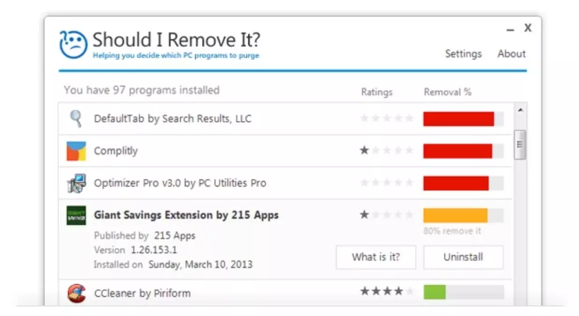This screenshot has height=316, width=579.
Task: Click the scrollbar up arrow
Action: pos(520,110)
